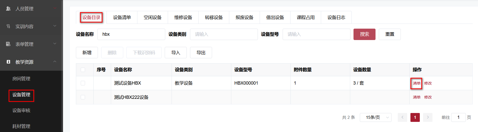Click the previous page arrow

pyautogui.click(x=402, y=117)
